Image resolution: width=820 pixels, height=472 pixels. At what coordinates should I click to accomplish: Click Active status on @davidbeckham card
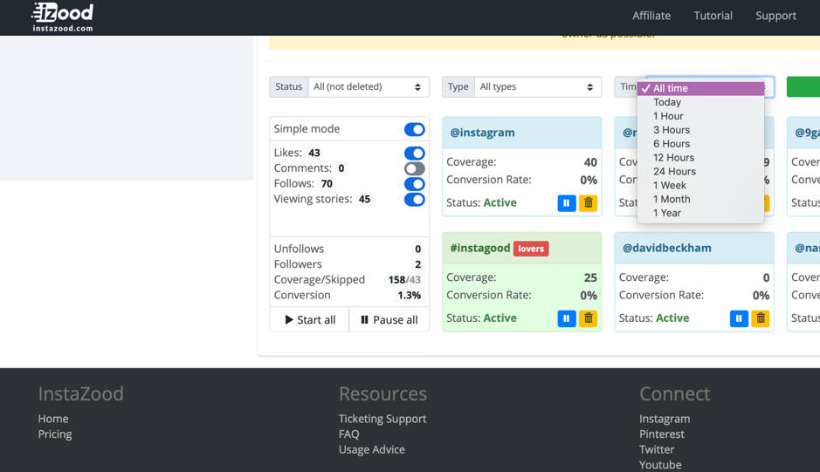coord(672,318)
